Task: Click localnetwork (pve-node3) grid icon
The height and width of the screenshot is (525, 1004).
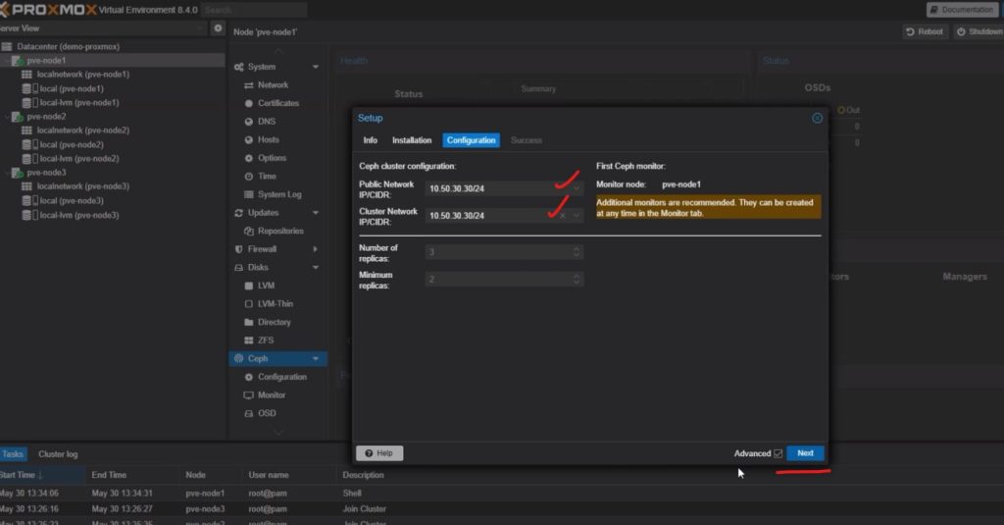Action: coord(26,186)
